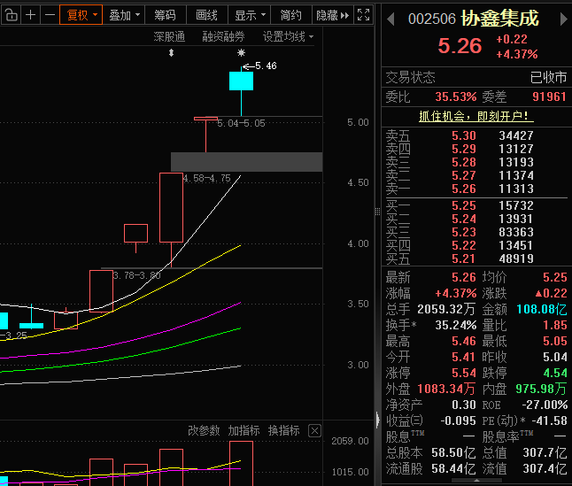Viewport: 572px width, 486px height.
Task: Click the 4.58-4.75 gap label
Action: tap(206, 178)
